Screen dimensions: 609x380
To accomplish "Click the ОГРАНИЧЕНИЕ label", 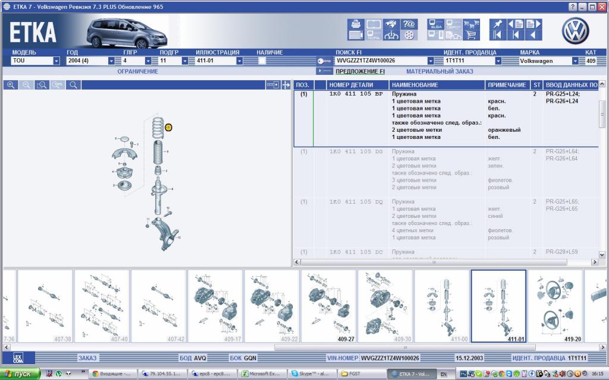I will point(138,71).
